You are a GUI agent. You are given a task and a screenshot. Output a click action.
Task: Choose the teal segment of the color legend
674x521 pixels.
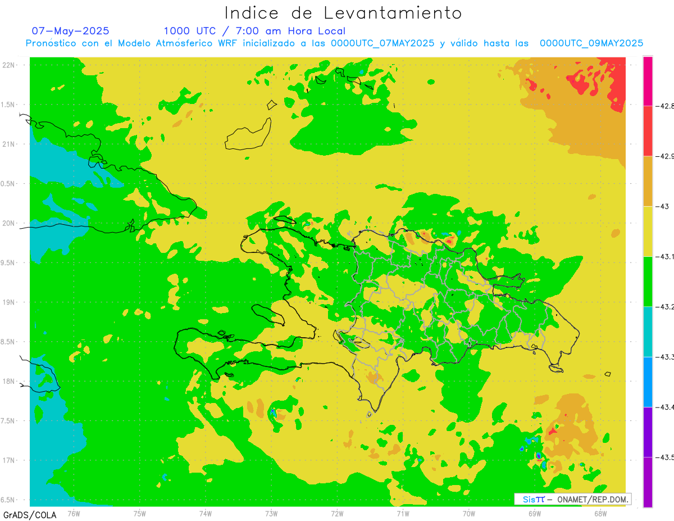coord(648,332)
